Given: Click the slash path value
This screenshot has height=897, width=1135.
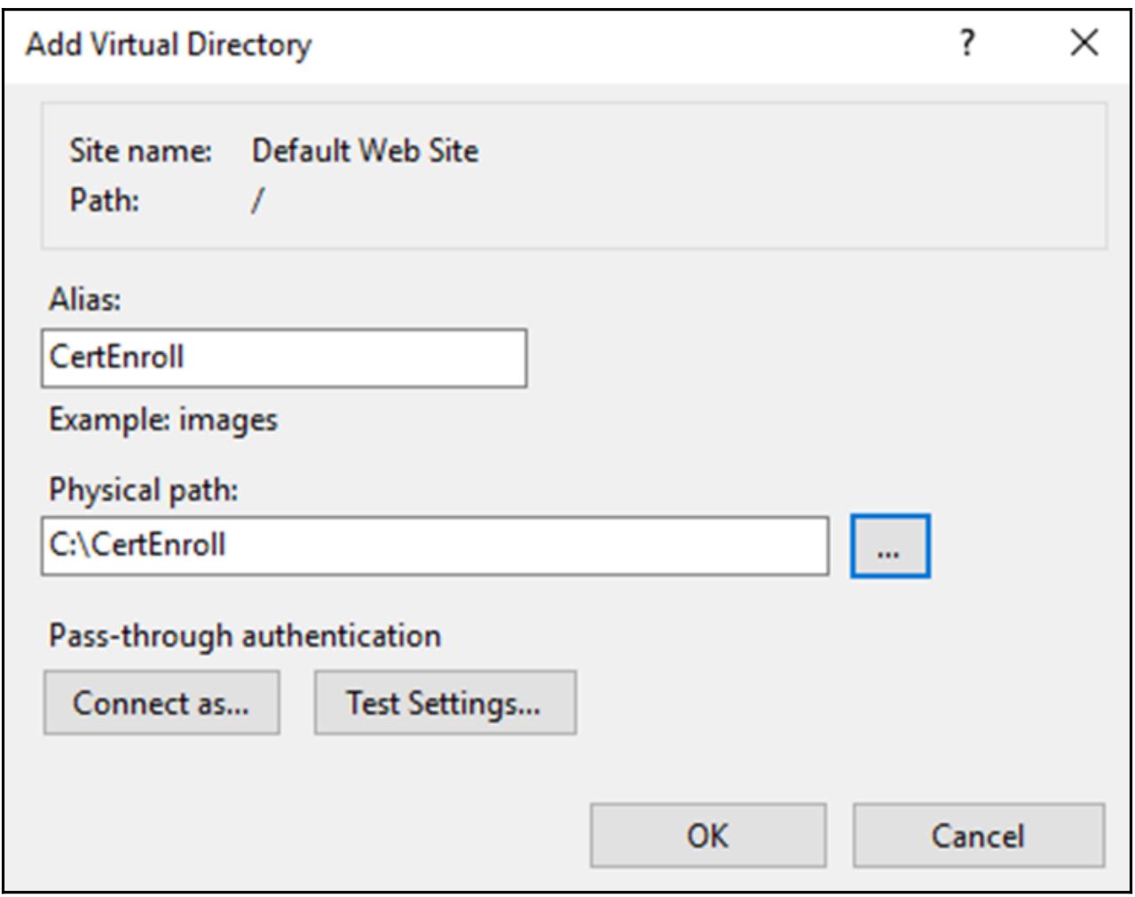Looking at the screenshot, I should [x=257, y=201].
